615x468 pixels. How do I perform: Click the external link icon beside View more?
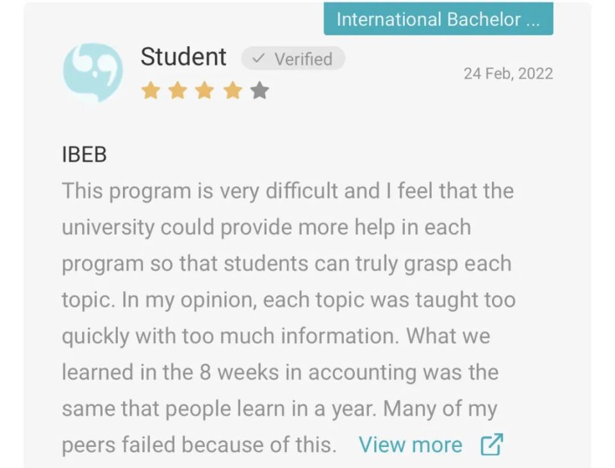tap(492, 445)
